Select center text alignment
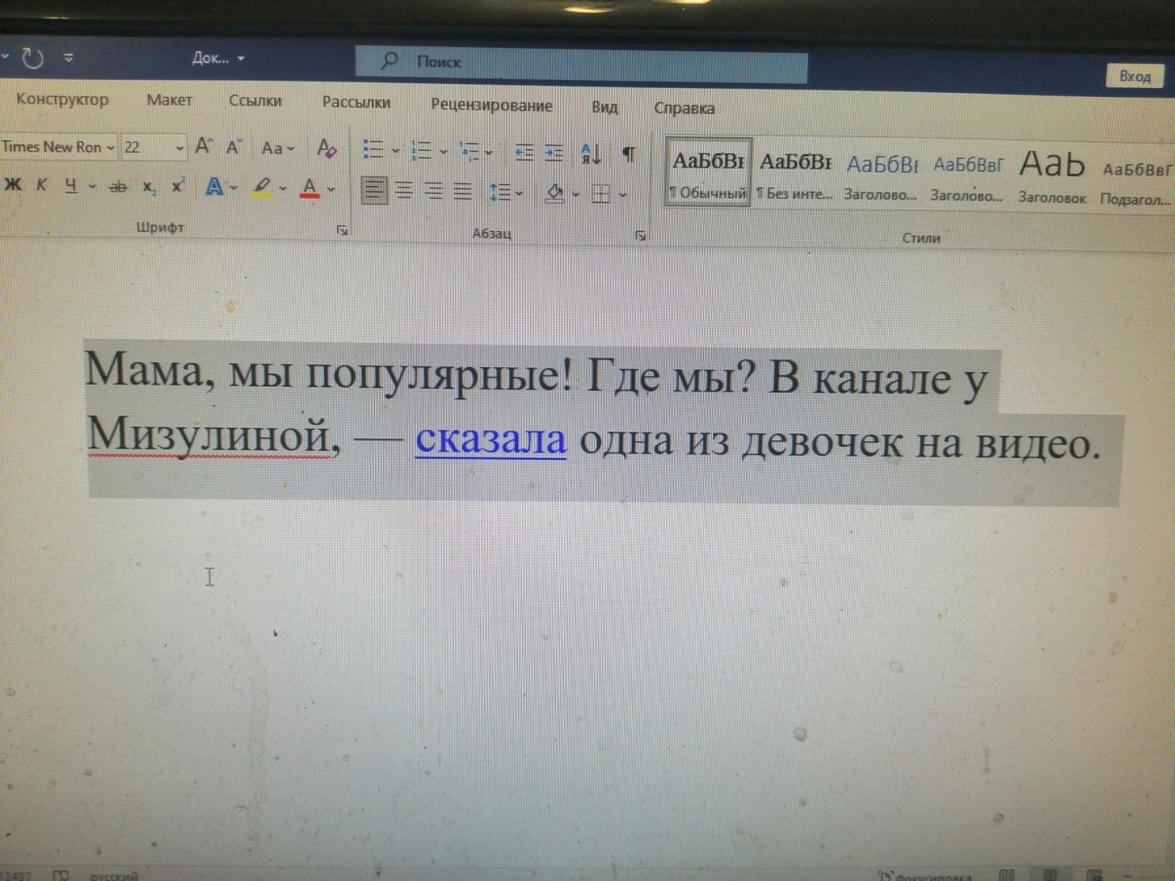 [401, 190]
